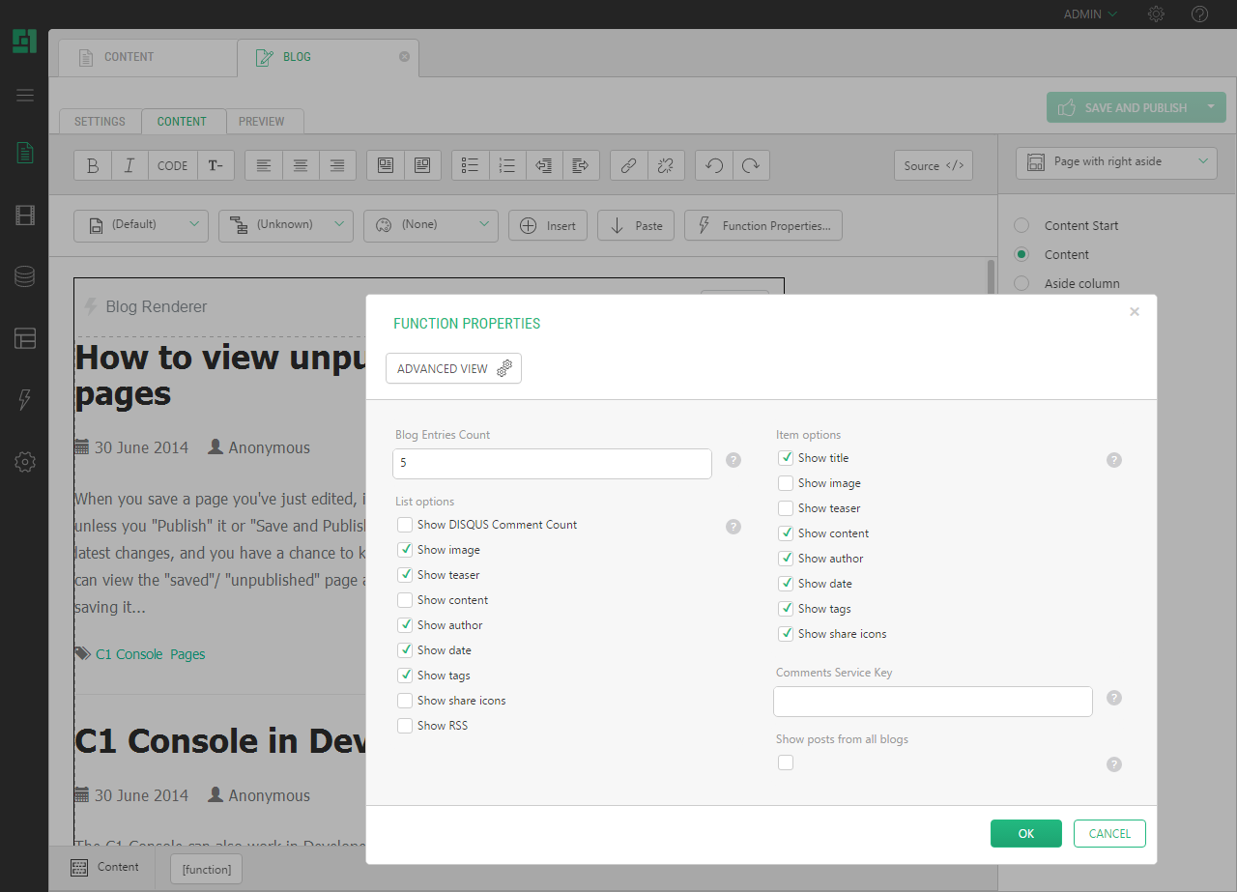Expand the Save and Publish arrow menu
This screenshot has width=1237, height=892.
pyautogui.click(x=1210, y=107)
